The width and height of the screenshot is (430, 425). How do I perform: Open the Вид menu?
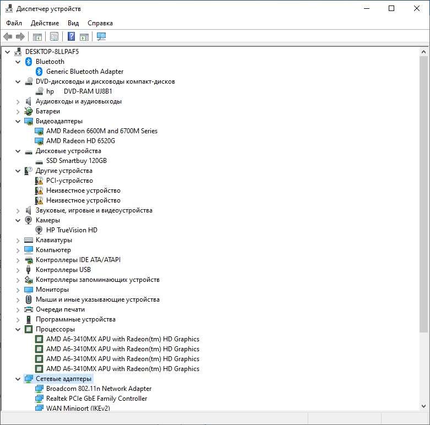tap(73, 23)
